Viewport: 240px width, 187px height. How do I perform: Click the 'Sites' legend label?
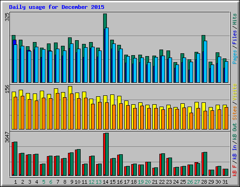[x=235, y=113]
